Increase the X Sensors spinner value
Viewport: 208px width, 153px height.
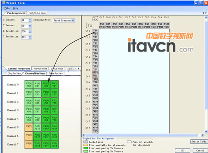coord(30,20)
